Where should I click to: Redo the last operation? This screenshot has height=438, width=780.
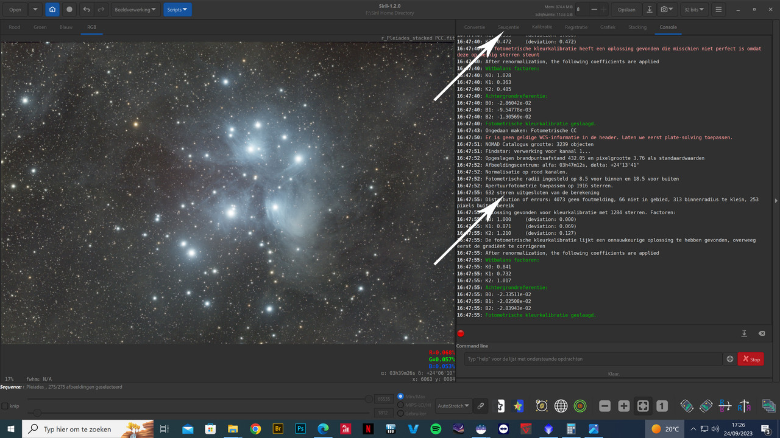point(101,10)
